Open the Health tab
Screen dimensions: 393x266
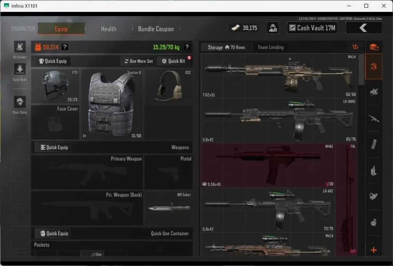tap(108, 29)
